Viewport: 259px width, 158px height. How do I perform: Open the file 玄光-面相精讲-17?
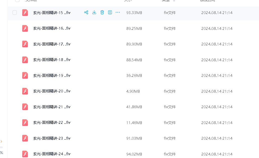[52, 44]
